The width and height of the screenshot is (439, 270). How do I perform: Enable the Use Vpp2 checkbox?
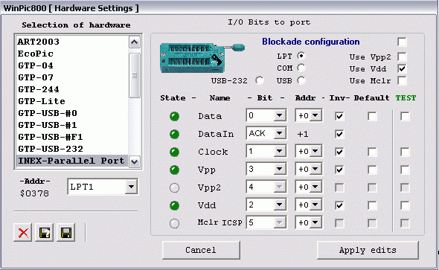[x=402, y=57]
